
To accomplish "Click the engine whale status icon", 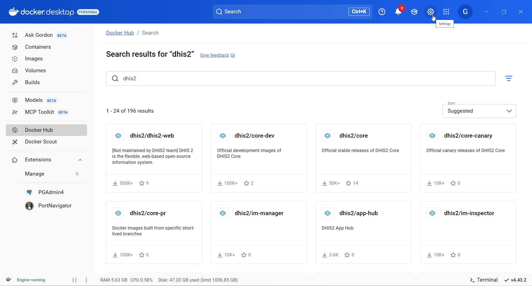I will click(9, 280).
